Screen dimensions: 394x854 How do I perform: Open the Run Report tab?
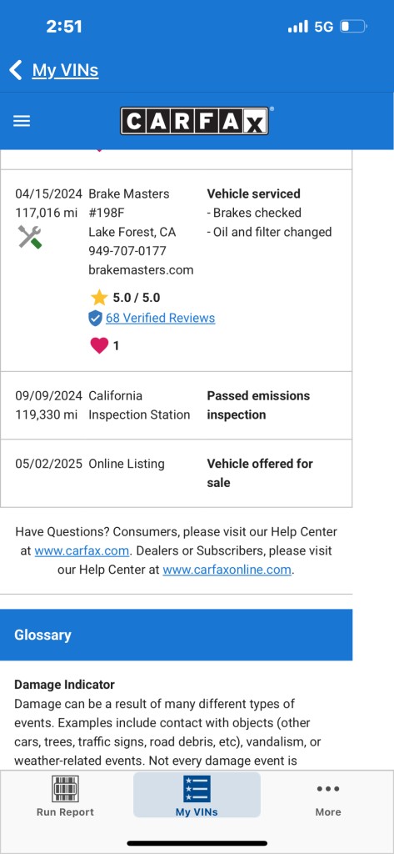pos(65,796)
